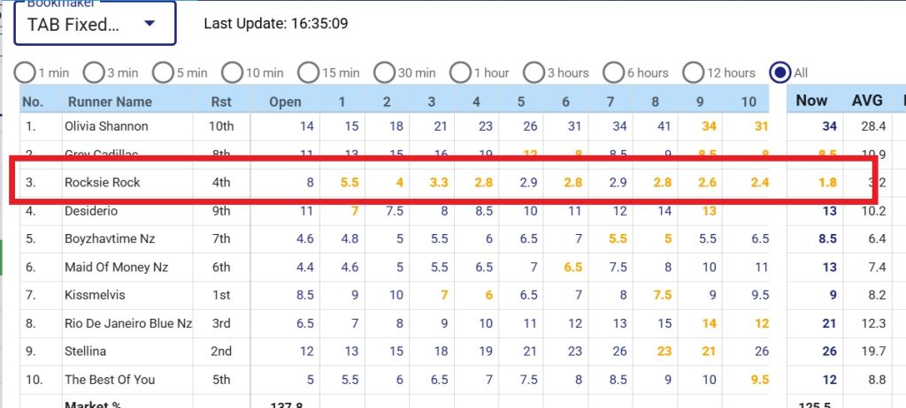Select the 12 hours radio button
906x408 pixels.
coord(694,72)
